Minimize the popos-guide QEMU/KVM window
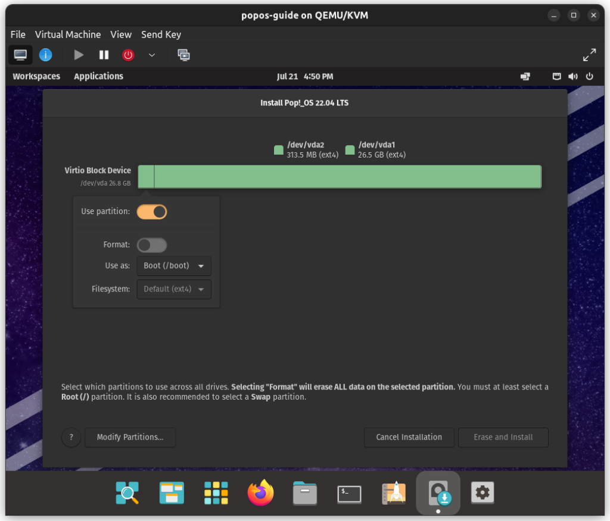This screenshot has height=521, width=610. (x=553, y=15)
